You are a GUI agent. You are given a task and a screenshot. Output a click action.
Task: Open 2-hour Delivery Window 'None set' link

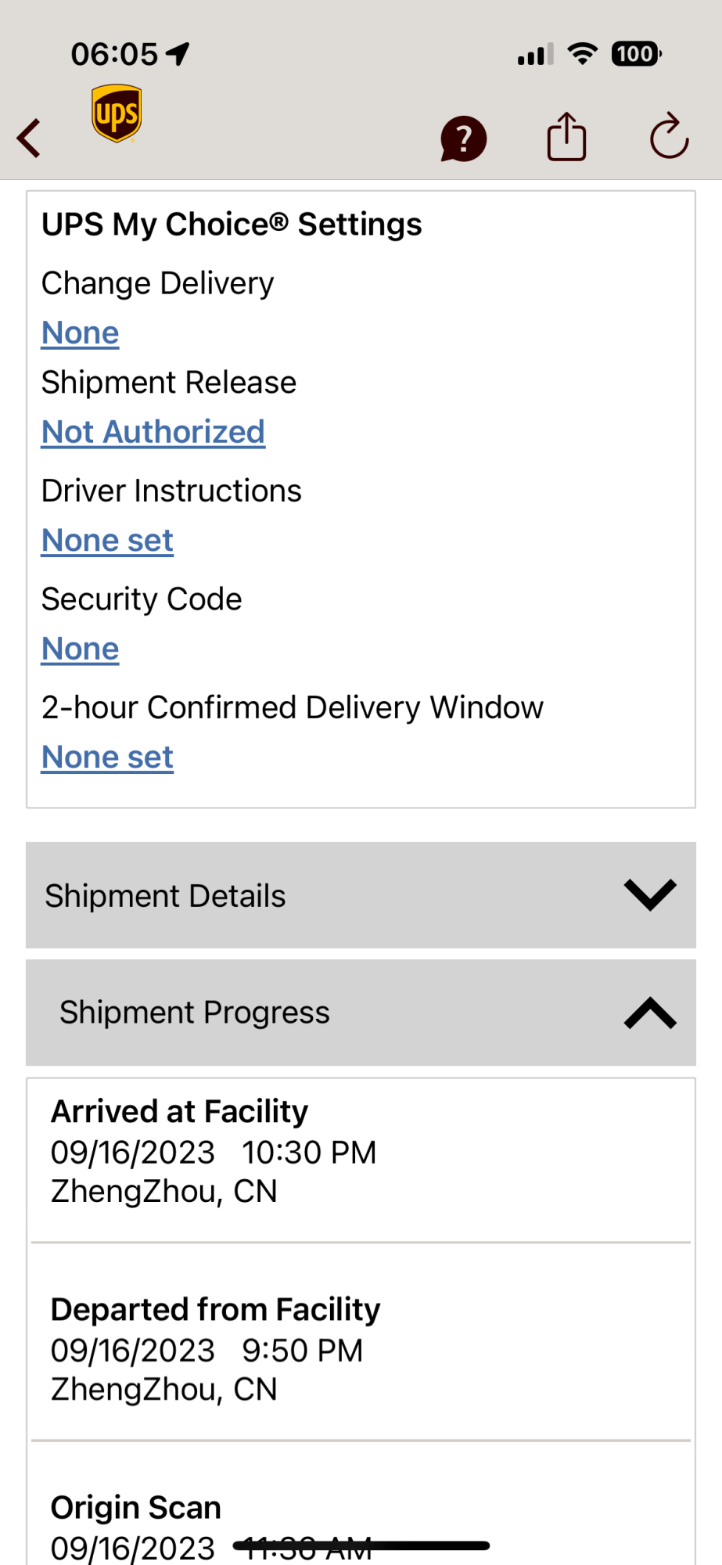107,757
